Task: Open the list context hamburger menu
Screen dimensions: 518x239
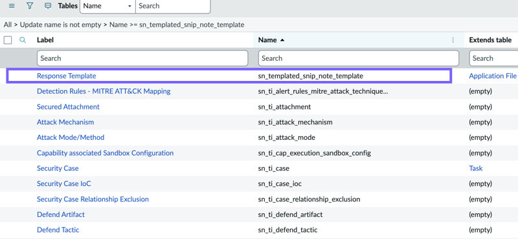Action: click(12, 6)
